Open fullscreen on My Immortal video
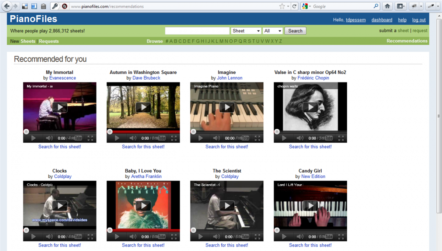The height and width of the screenshot is (251, 442). 90,138
